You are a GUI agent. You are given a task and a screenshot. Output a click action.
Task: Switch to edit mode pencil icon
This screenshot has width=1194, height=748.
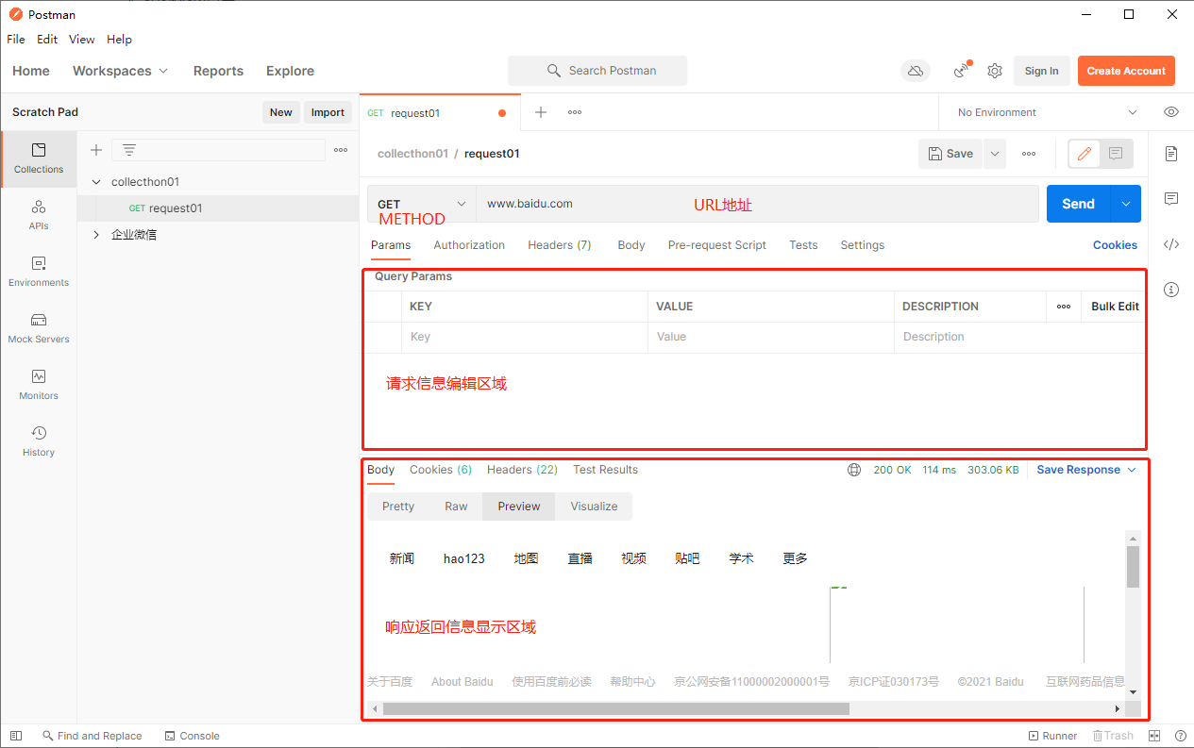point(1085,154)
